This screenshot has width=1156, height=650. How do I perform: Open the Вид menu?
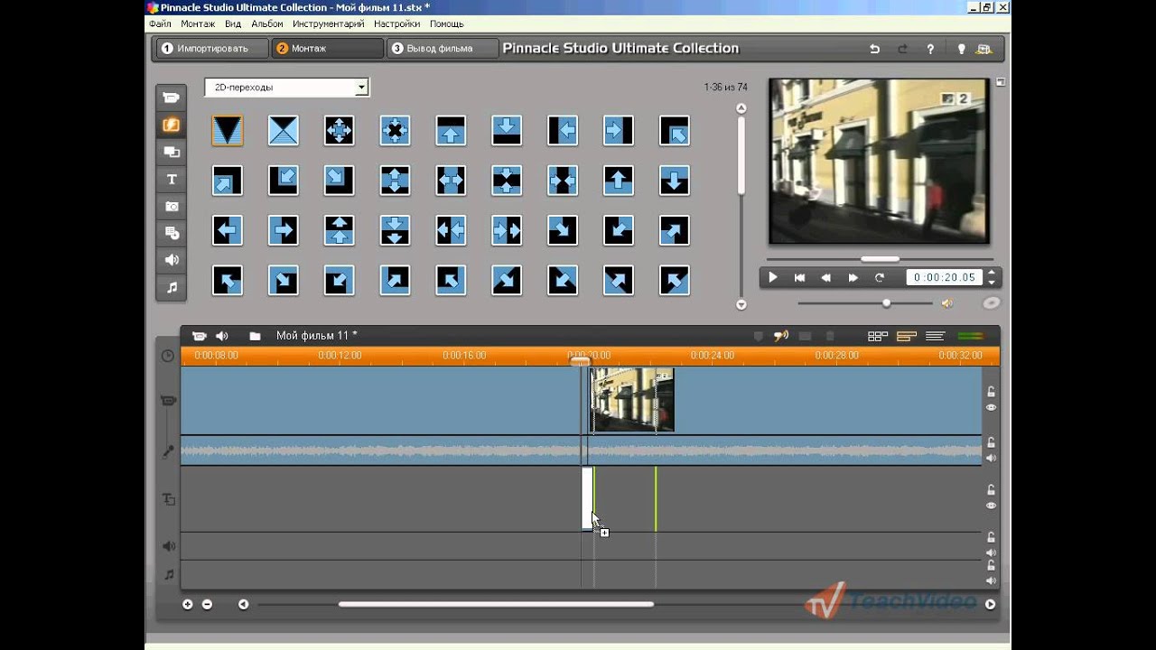coord(233,23)
